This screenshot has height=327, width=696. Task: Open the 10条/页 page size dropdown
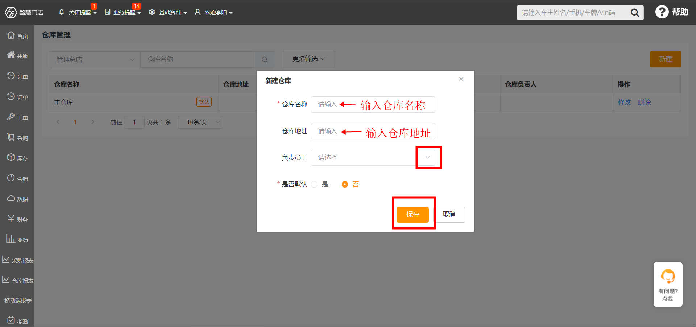200,122
